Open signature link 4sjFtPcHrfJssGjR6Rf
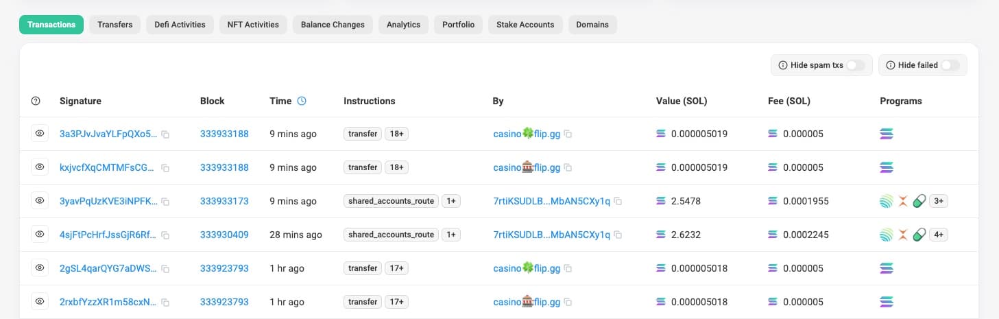Screen dimensions: 999x319 click(x=108, y=235)
